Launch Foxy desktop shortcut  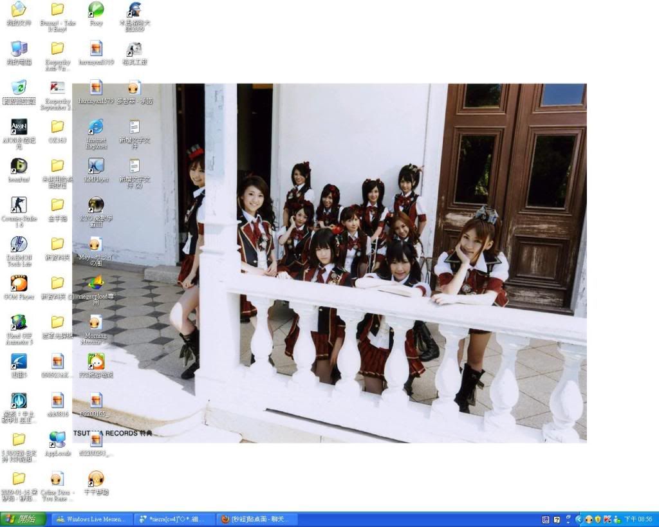click(96, 10)
